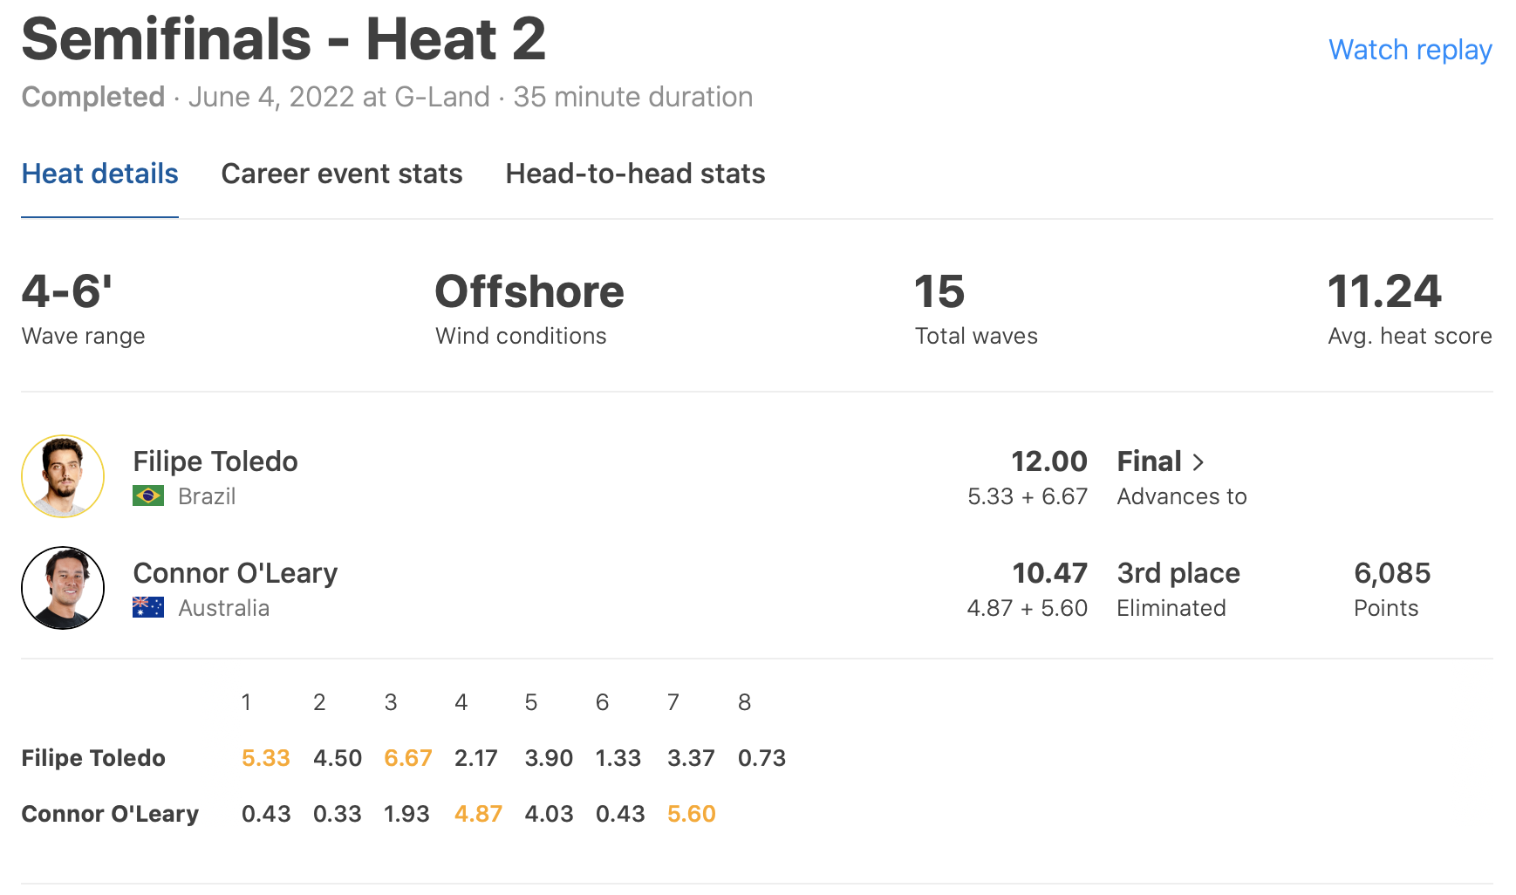This screenshot has width=1516, height=895.
Task: Select O'Leary's highlighted 5.60 wave score
Action: [691, 814]
